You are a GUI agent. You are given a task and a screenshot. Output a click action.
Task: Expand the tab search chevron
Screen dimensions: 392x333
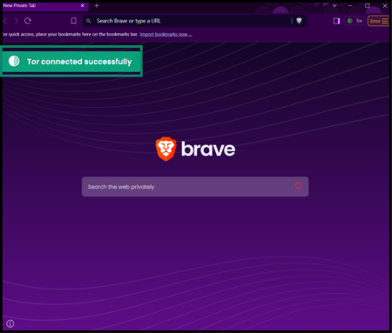coord(335,5)
